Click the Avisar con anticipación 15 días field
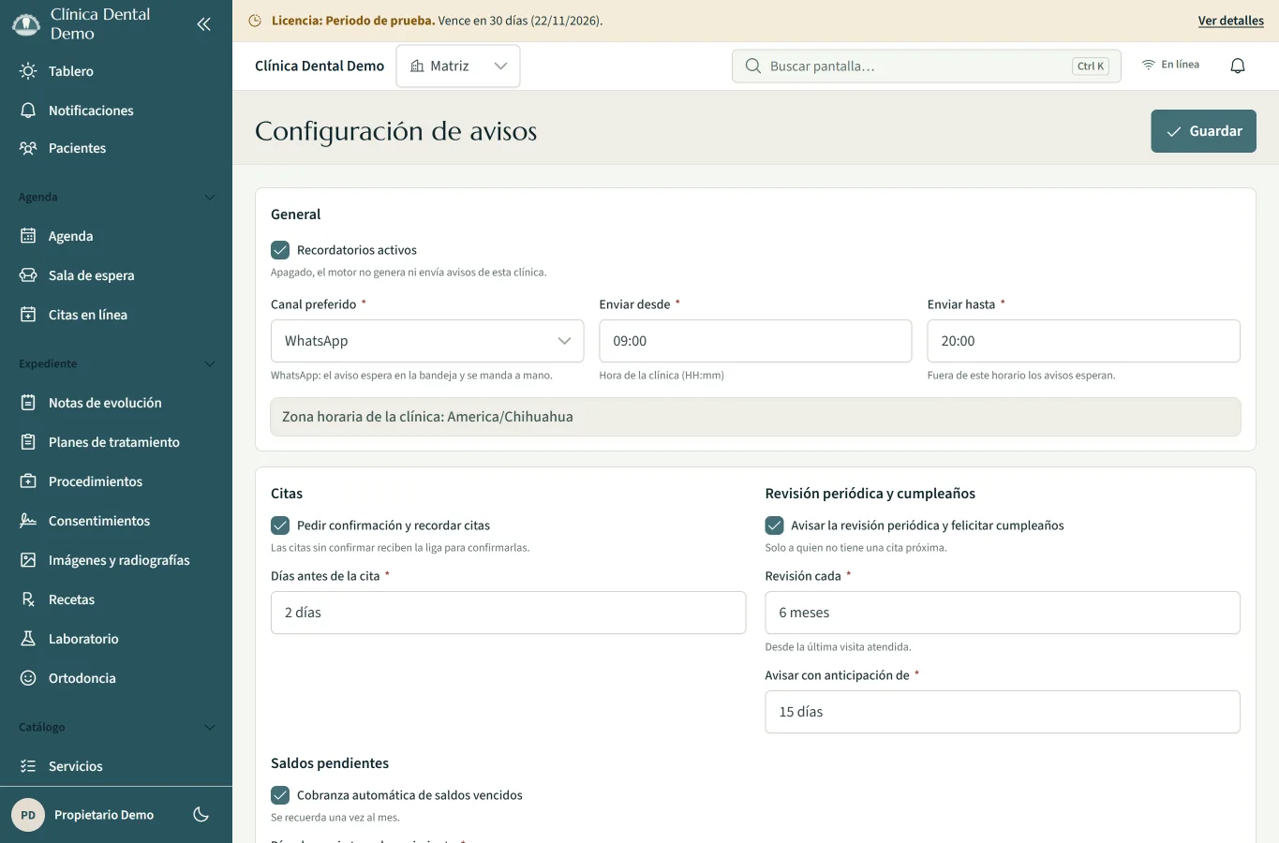The width and height of the screenshot is (1279, 843). (1003, 712)
